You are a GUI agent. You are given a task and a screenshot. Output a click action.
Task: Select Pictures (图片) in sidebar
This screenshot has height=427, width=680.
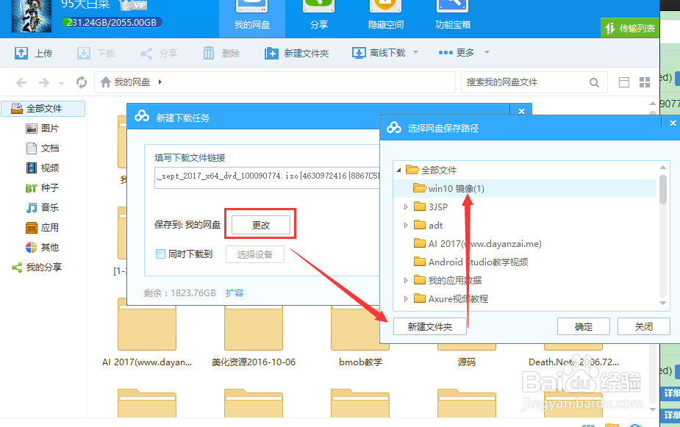pyautogui.click(x=43, y=129)
